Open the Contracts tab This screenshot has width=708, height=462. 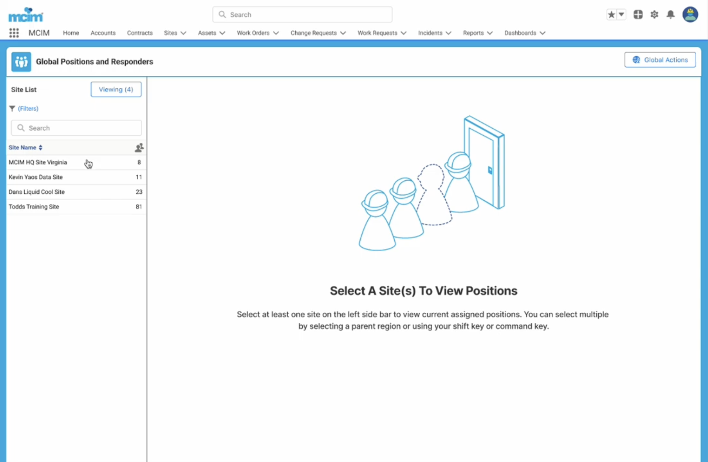click(x=140, y=33)
